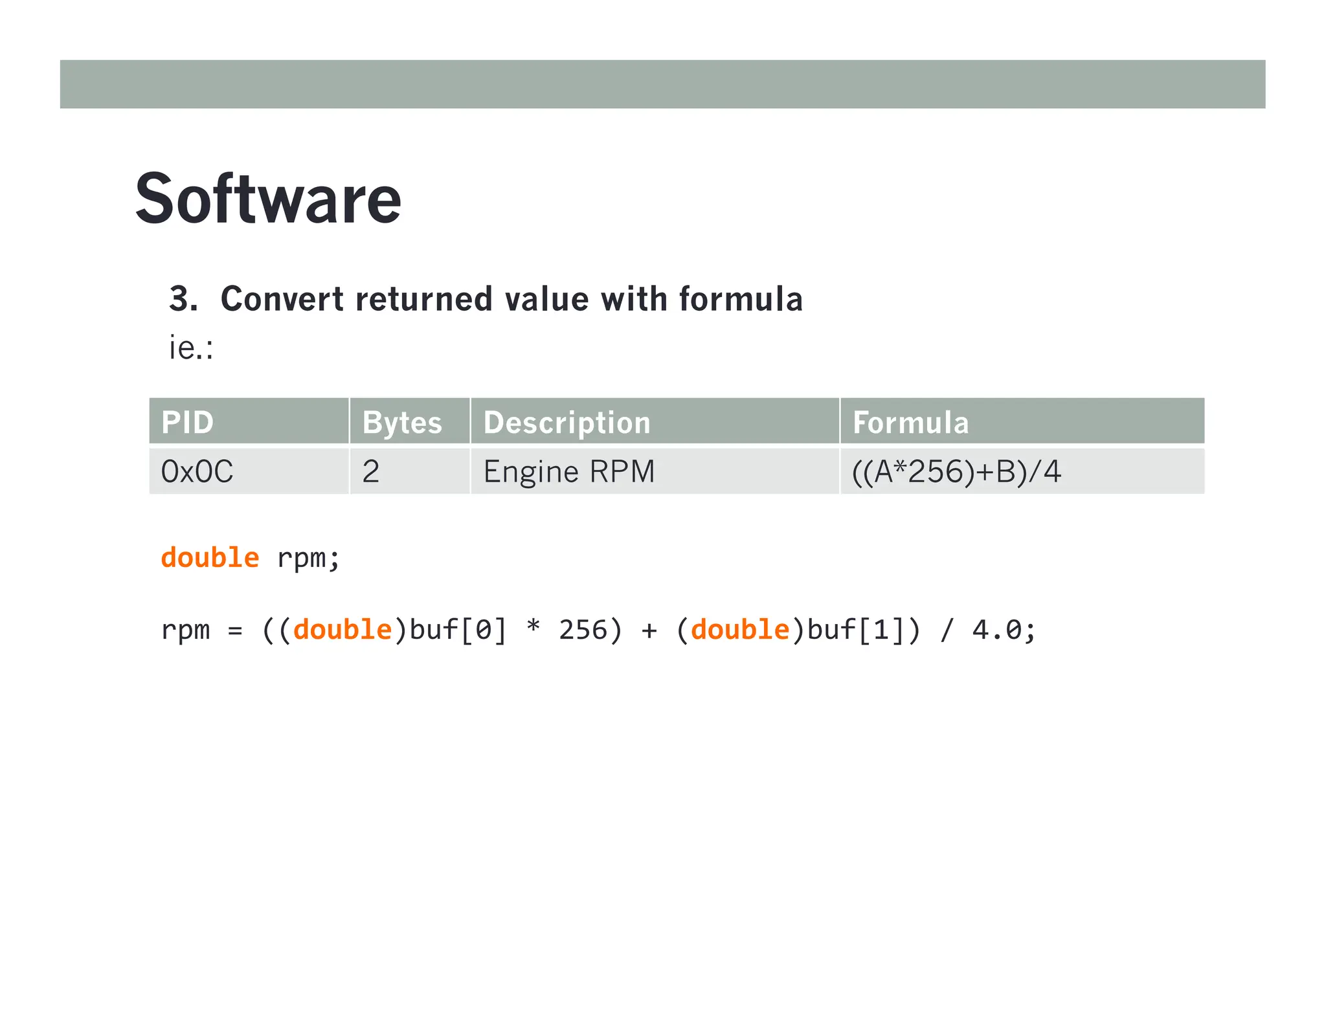The image size is (1326, 1024).
Task: Click the orange 'double' keyword in declaration
Action: [210, 558]
